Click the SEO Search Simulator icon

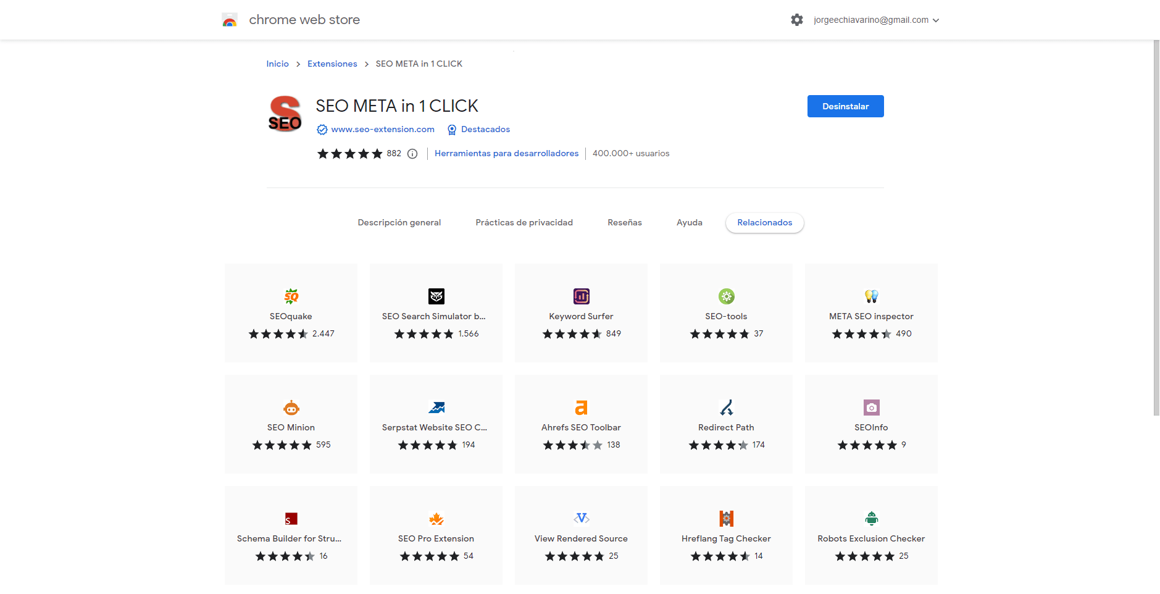pyautogui.click(x=436, y=296)
